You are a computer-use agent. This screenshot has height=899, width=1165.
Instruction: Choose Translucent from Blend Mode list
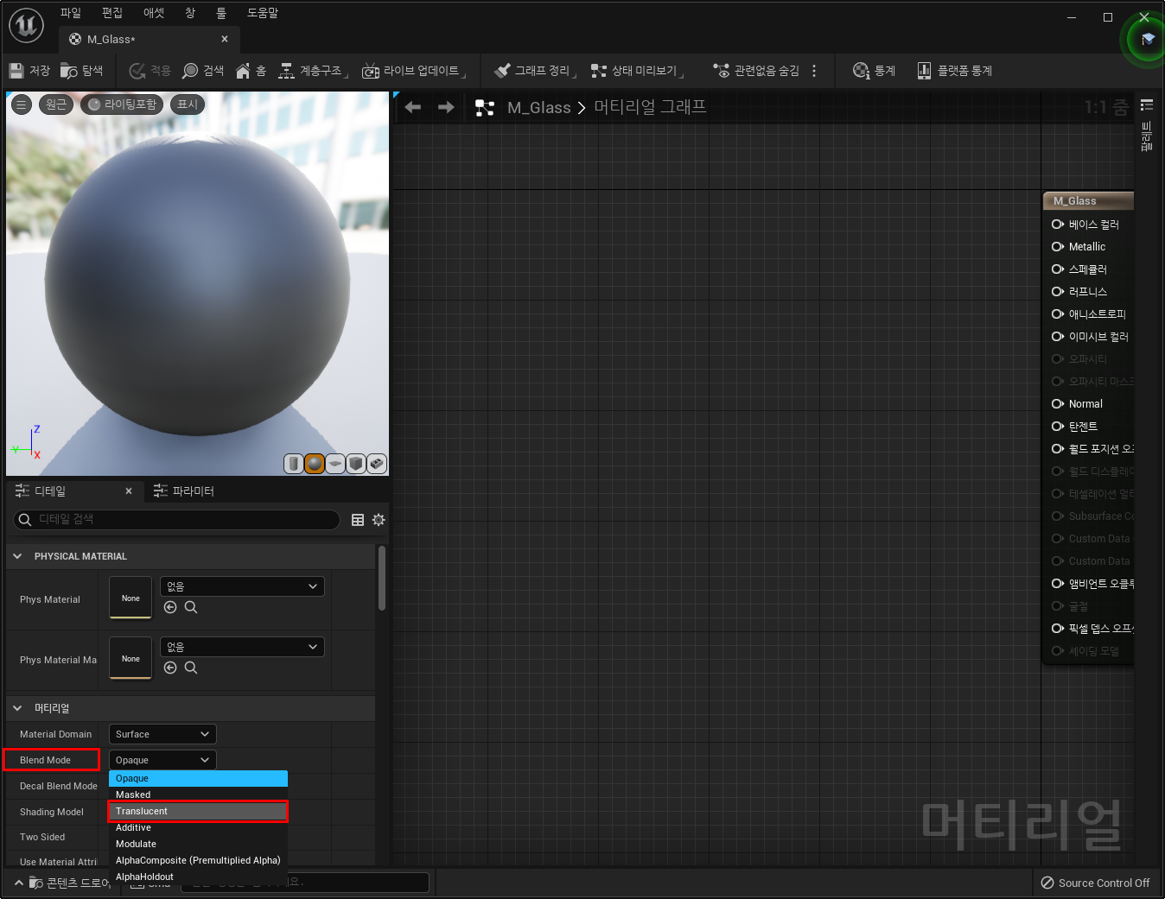point(198,811)
